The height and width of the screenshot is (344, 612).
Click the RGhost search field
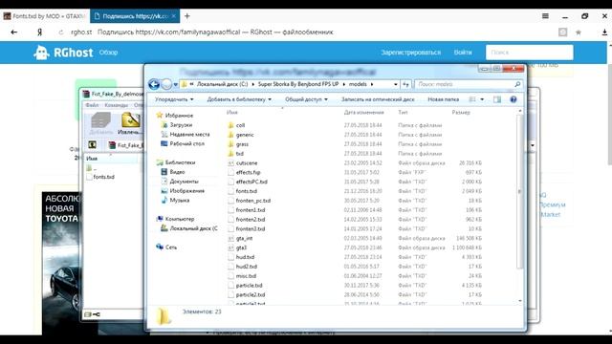pyautogui.click(x=529, y=53)
